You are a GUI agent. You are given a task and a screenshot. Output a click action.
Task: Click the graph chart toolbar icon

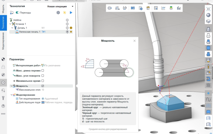(163, 8)
